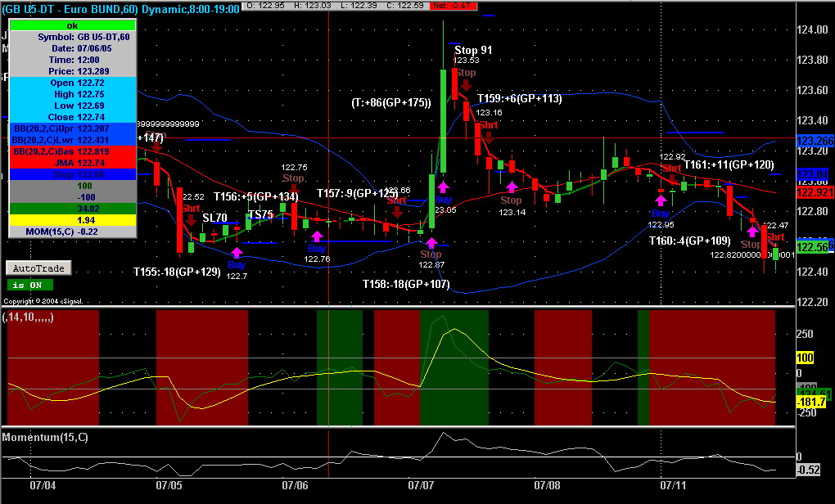Screen dimensions: 835x504
Task: Click the 07/06 date on the time axis
Action: (x=295, y=485)
